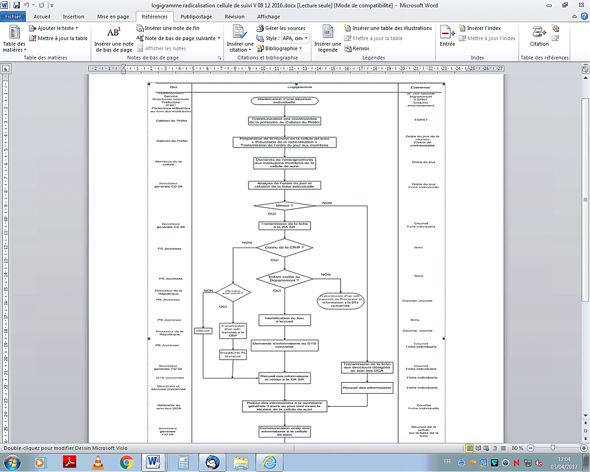Switch to print layout view in status bar
Viewport: 590px width, 472px height.
click(470, 448)
